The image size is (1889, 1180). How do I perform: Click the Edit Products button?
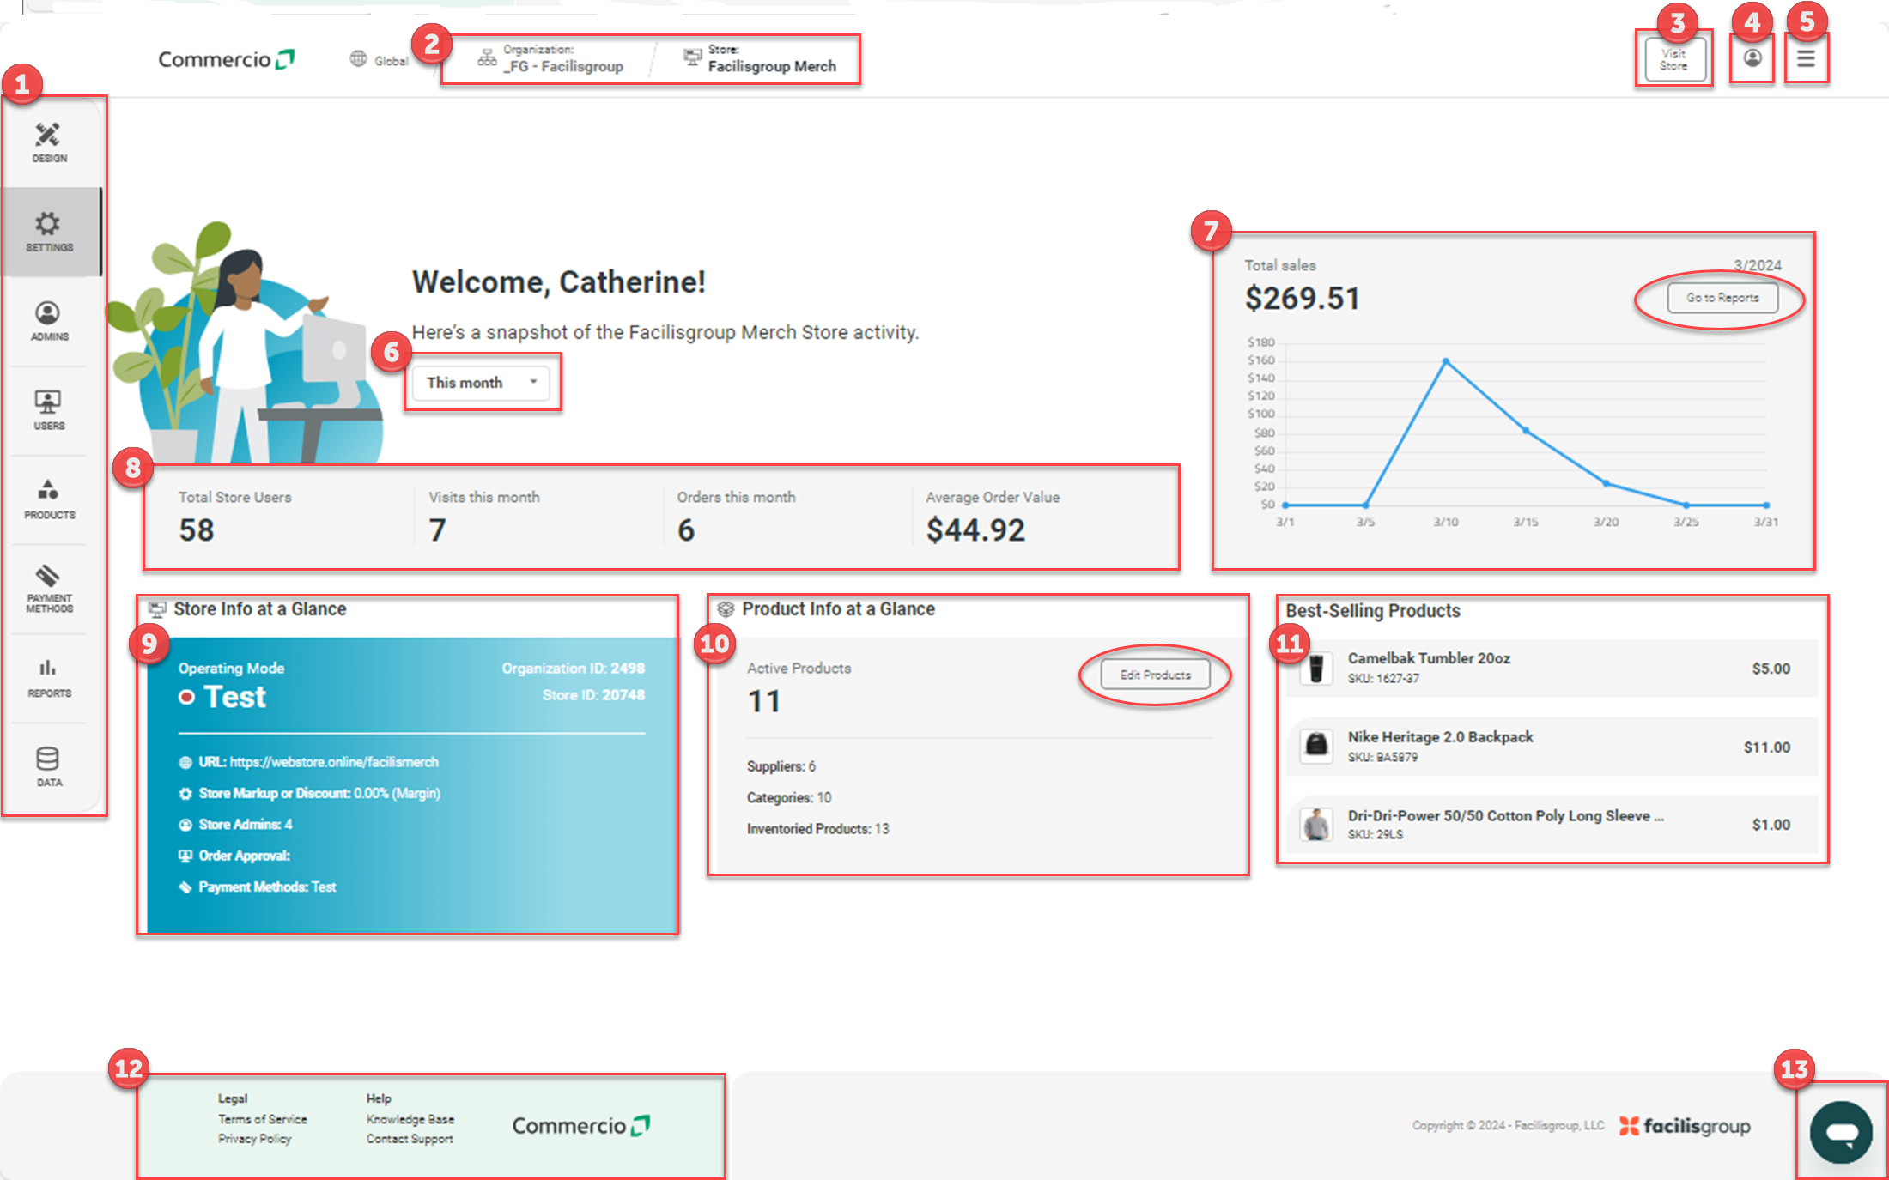[1156, 675]
